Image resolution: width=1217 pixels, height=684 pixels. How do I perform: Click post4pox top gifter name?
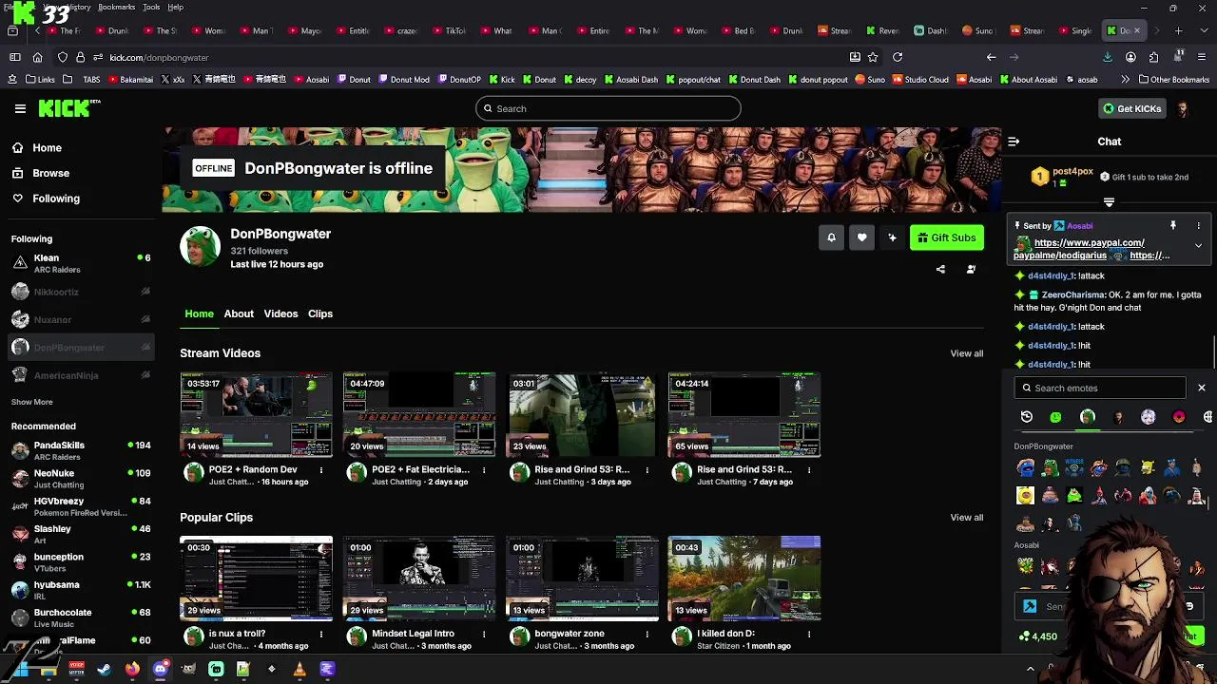point(1072,172)
